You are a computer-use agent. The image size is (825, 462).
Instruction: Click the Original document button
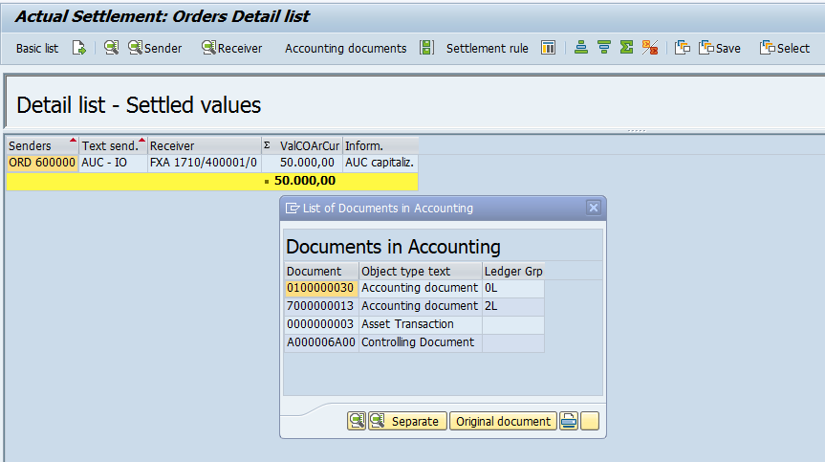coord(503,421)
